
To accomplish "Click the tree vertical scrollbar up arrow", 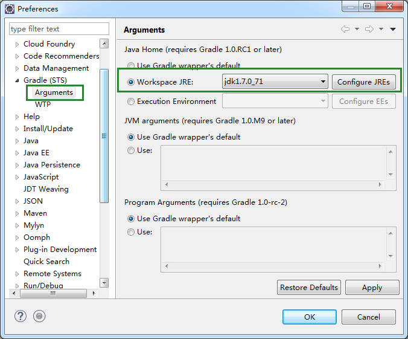I will [104, 44].
